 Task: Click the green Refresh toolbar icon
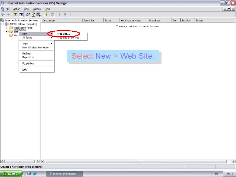click(33, 15)
